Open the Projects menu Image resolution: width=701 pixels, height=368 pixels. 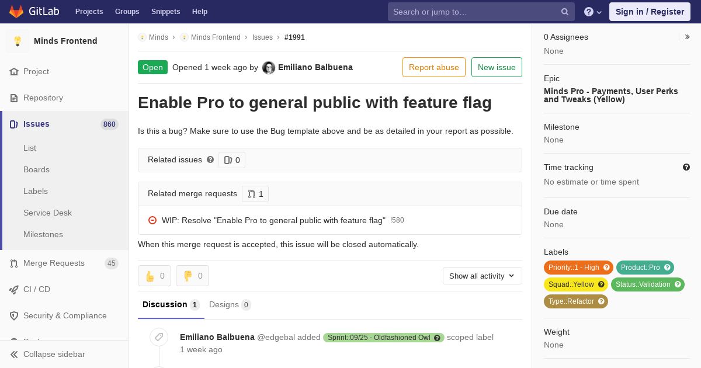[x=89, y=12]
